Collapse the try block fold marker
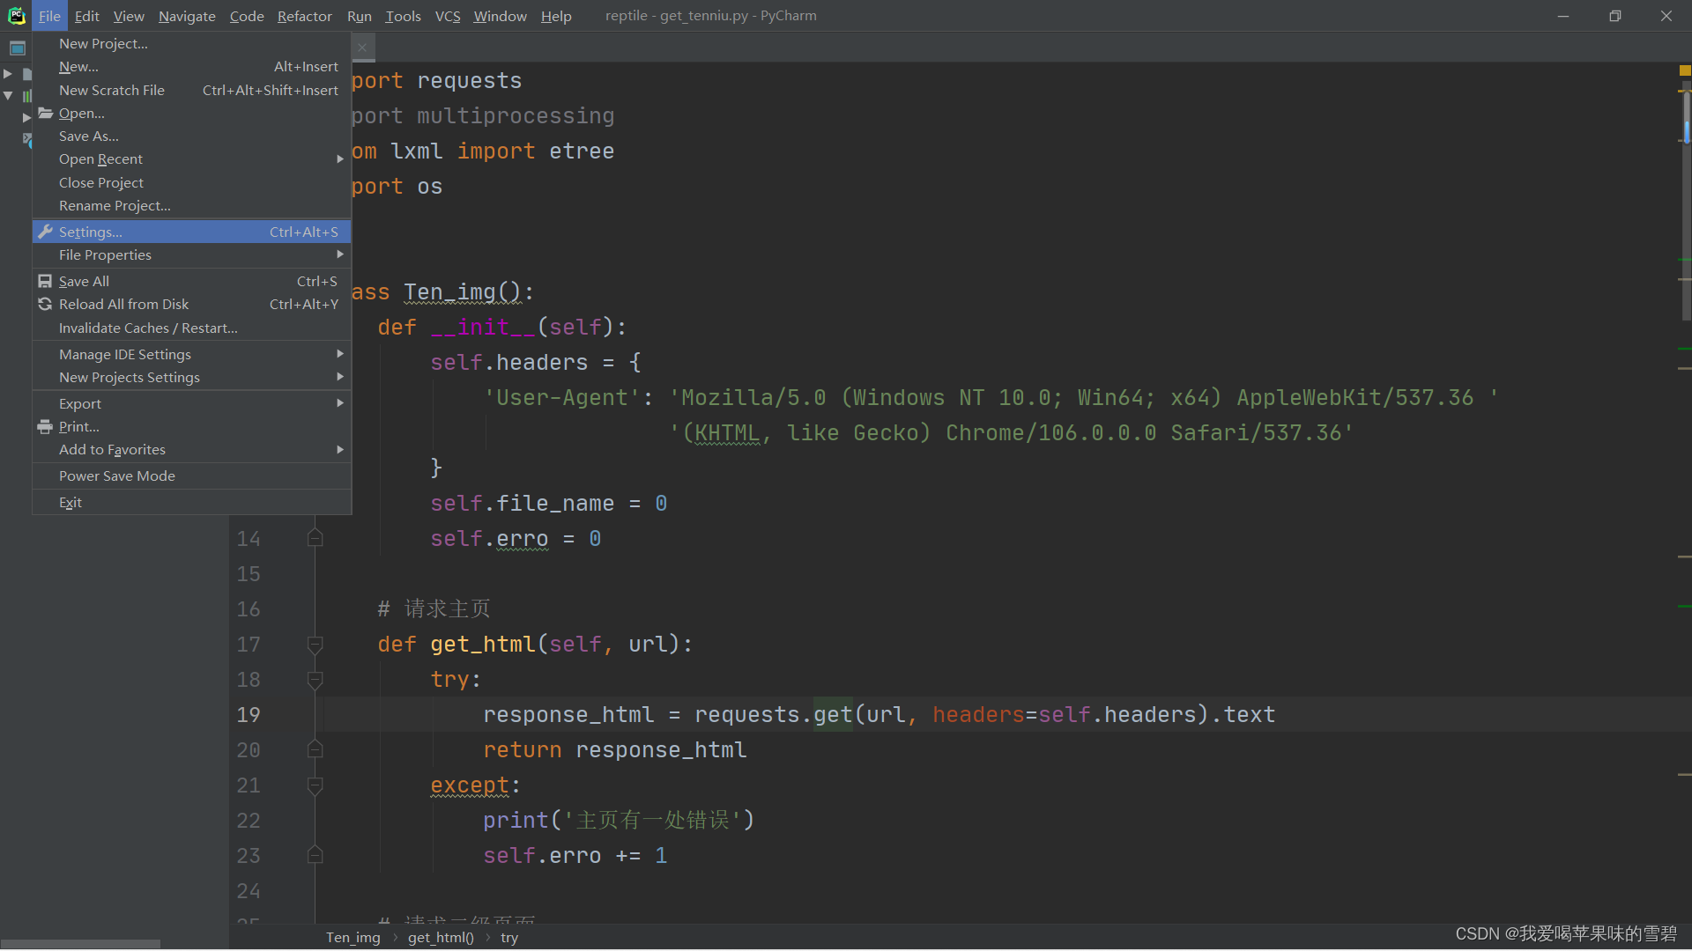 [x=315, y=680]
